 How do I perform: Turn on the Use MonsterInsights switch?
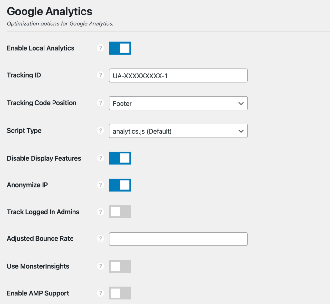(120, 266)
